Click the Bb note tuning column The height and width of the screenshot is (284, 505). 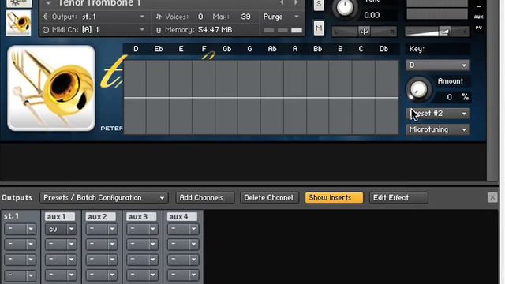click(x=318, y=97)
